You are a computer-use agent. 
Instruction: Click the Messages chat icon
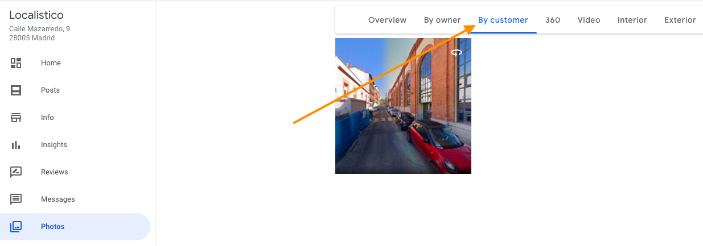coord(16,199)
